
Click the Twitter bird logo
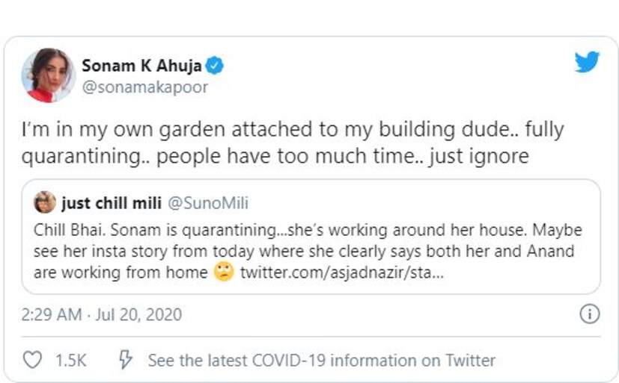pos(587,63)
